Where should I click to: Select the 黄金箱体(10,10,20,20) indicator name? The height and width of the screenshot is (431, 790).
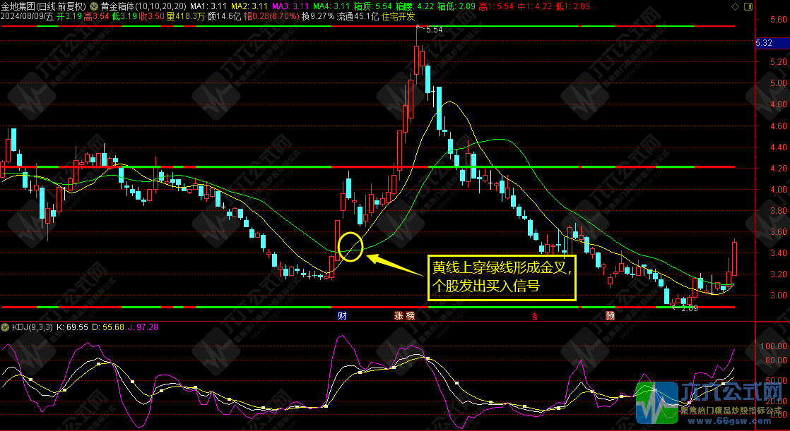tap(144, 6)
